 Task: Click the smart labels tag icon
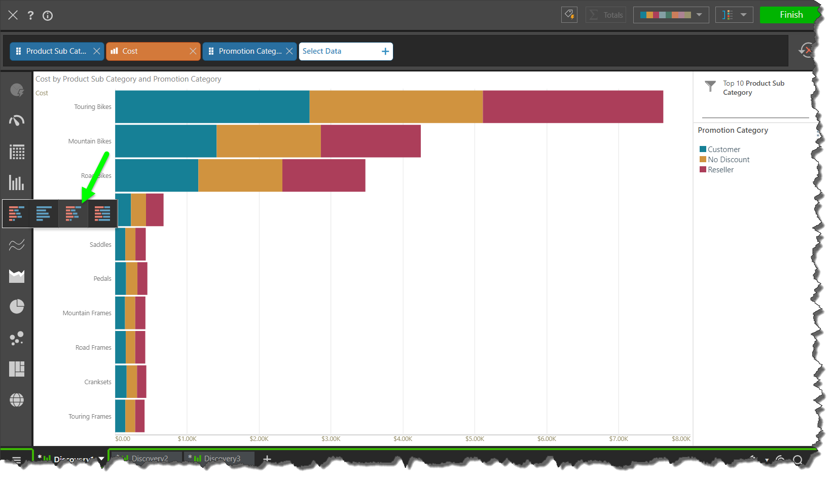569,15
